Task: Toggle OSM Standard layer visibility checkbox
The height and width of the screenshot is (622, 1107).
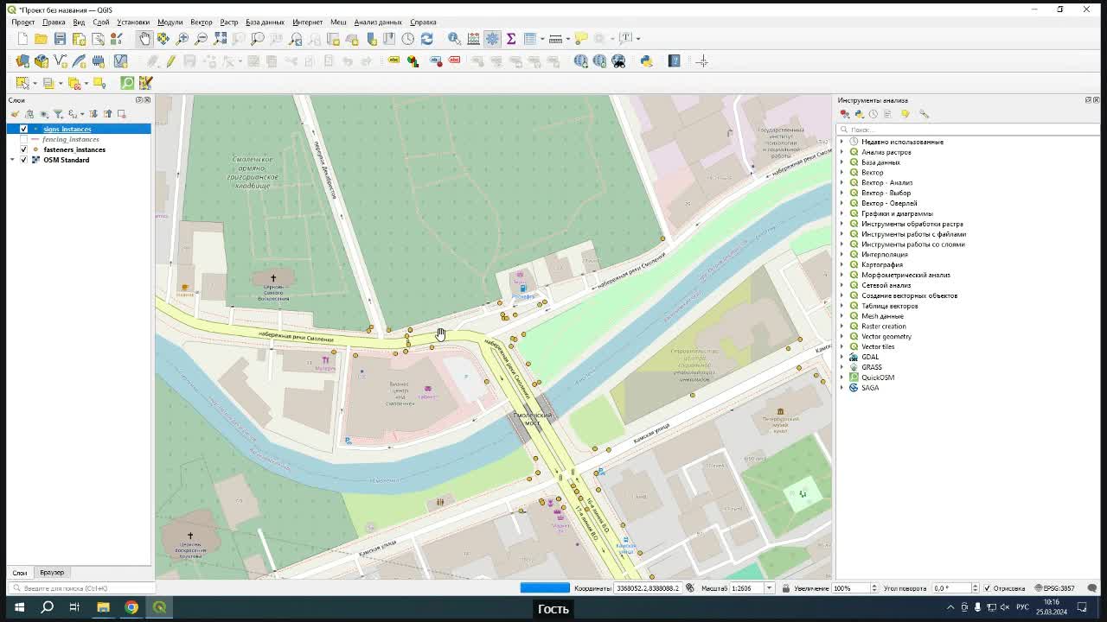Action: click(23, 160)
